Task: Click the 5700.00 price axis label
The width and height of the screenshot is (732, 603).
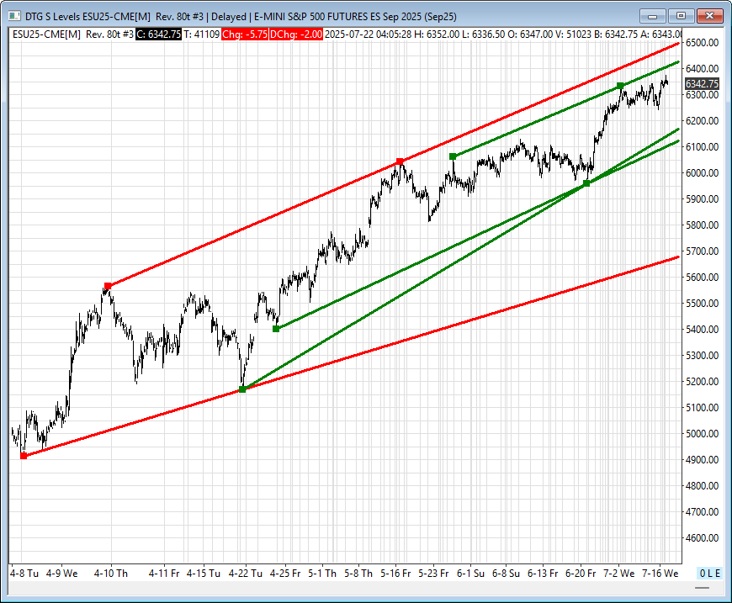Action: tap(702, 251)
